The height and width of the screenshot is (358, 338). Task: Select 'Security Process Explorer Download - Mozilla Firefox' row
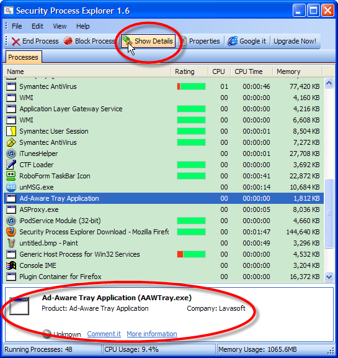click(164, 232)
